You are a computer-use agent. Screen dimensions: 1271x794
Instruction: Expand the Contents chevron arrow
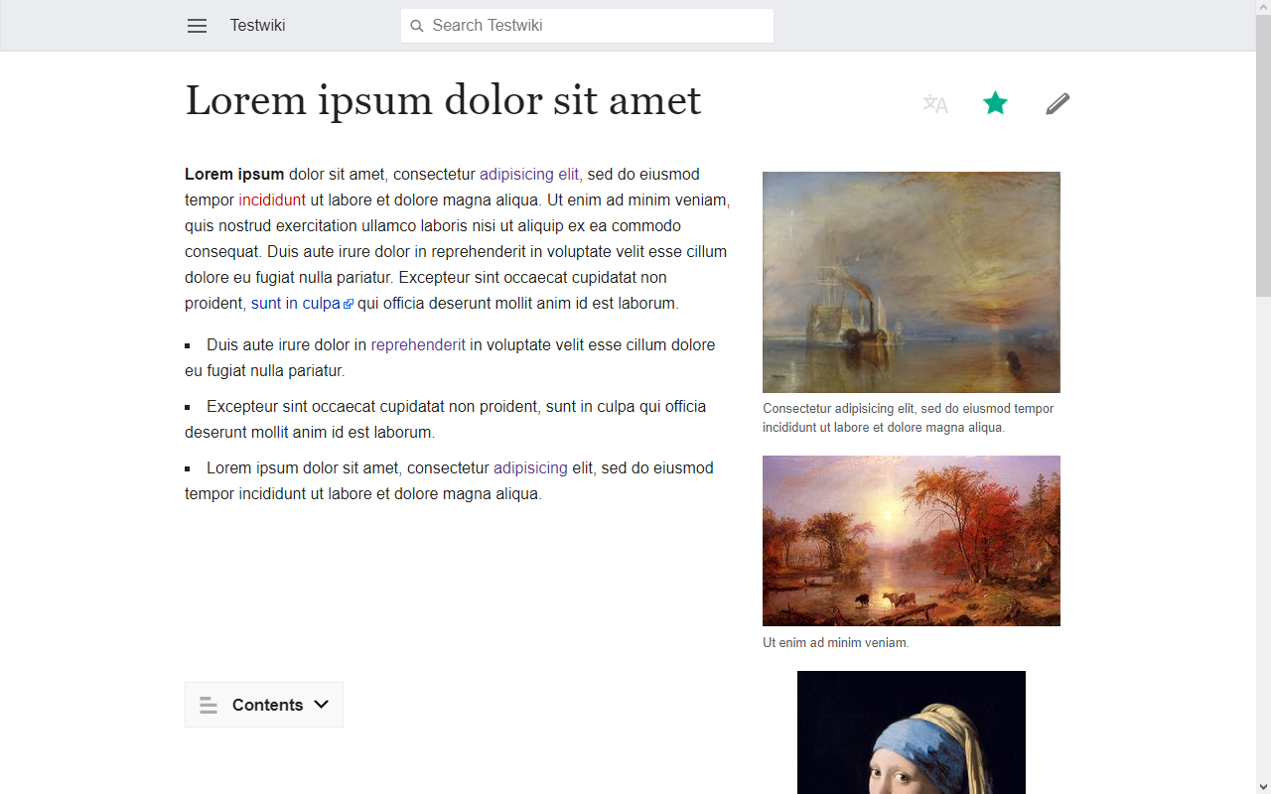pyautogui.click(x=321, y=705)
